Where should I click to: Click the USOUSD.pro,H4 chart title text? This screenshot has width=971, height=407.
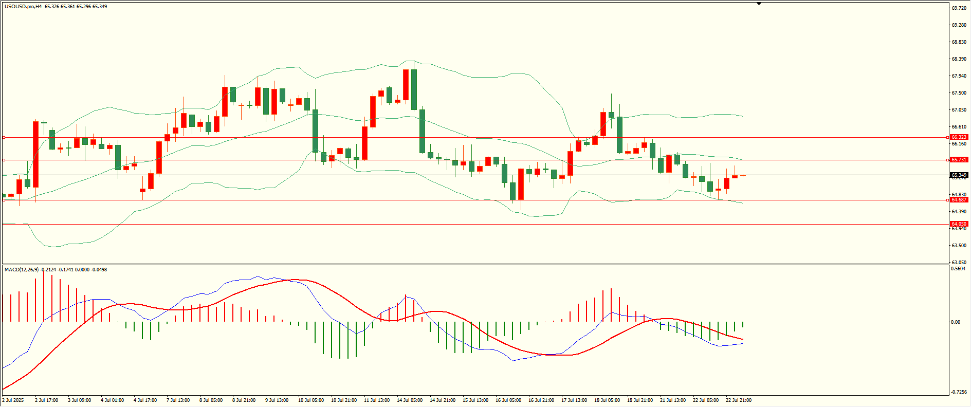(x=23, y=7)
